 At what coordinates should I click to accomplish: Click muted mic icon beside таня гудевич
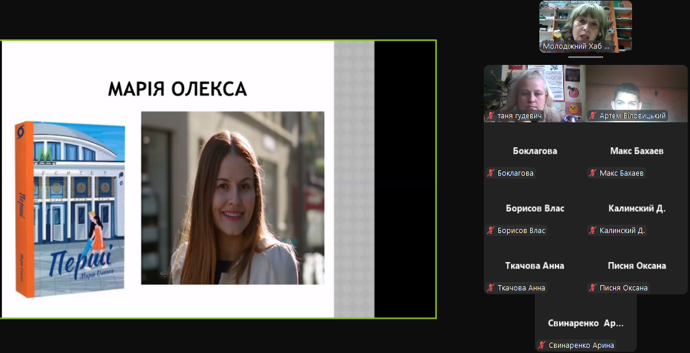pyautogui.click(x=491, y=116)
